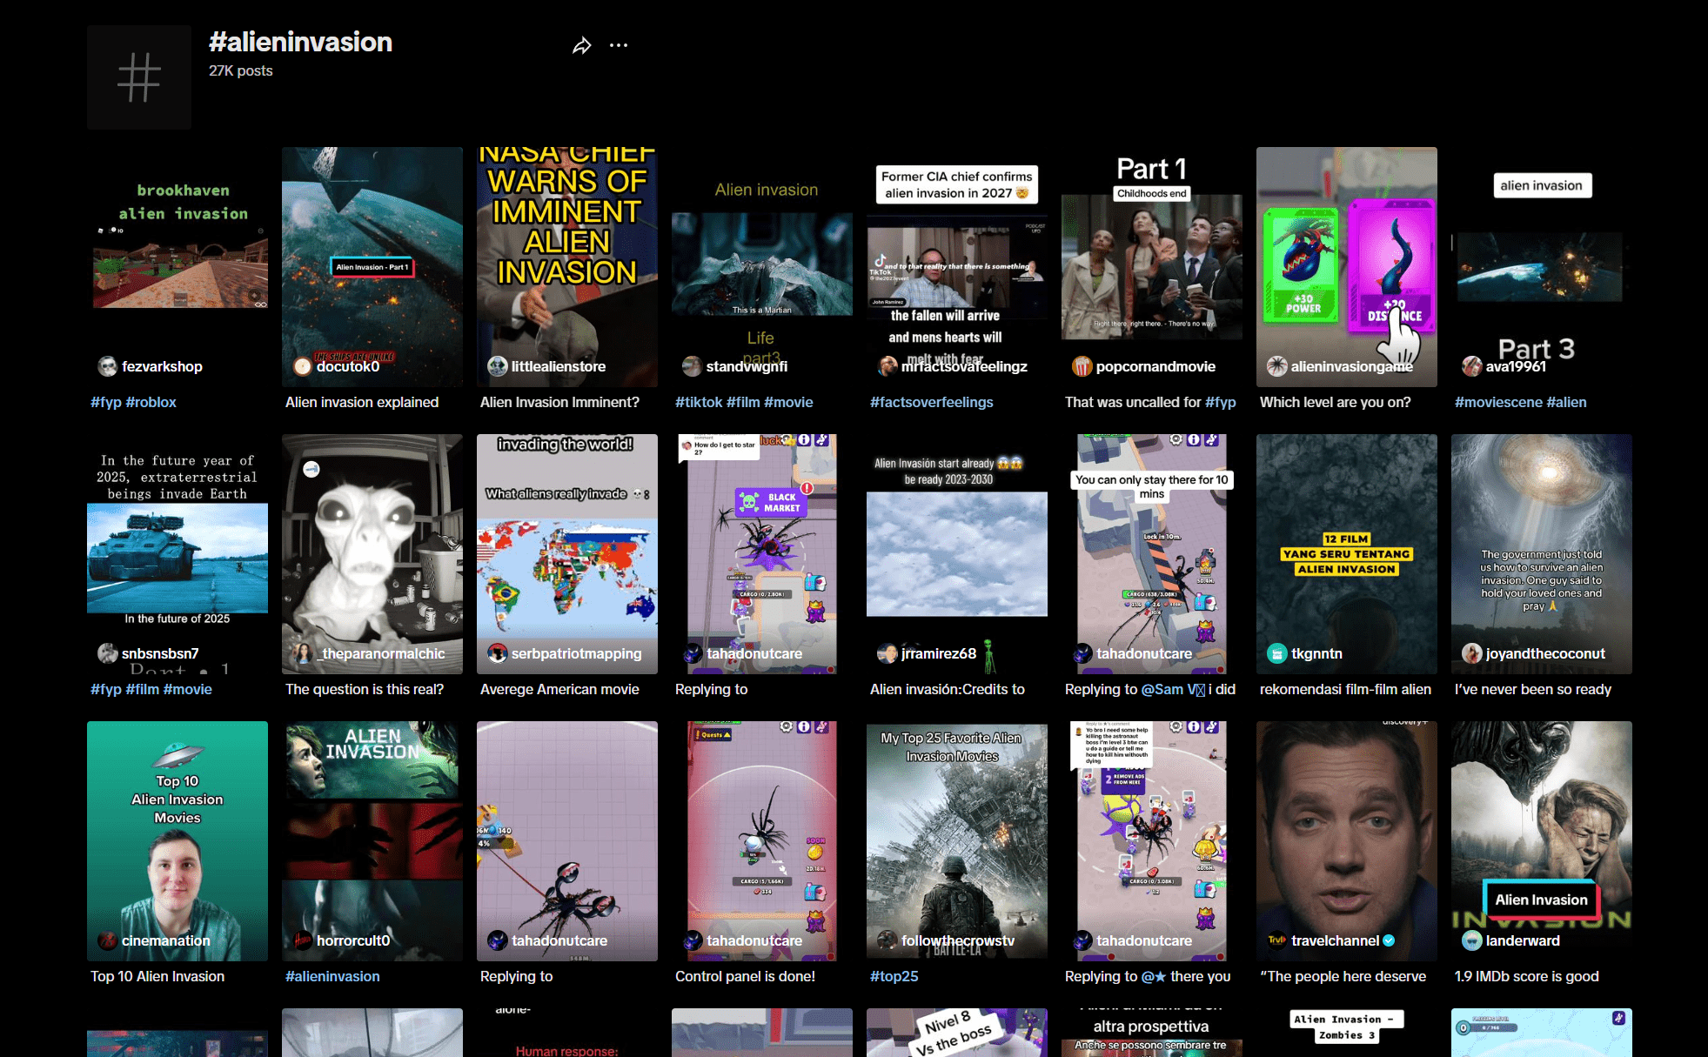1708x1057 pixels.
Task: Open standvwgnfi profile avatar
Action: coord(692,366)
